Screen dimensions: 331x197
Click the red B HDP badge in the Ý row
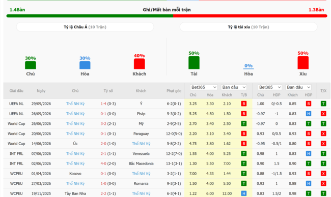tap(309, 104)
